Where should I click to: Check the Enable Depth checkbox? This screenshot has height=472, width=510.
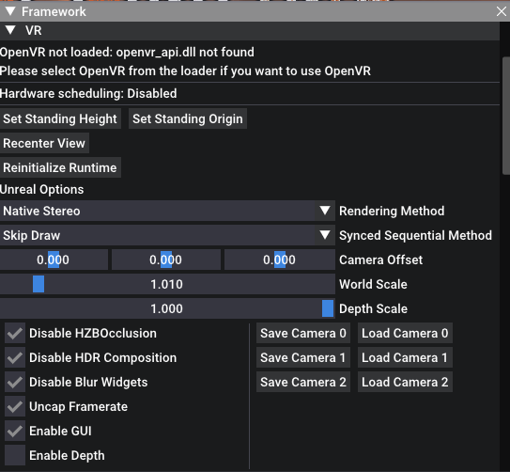point(15,455)
